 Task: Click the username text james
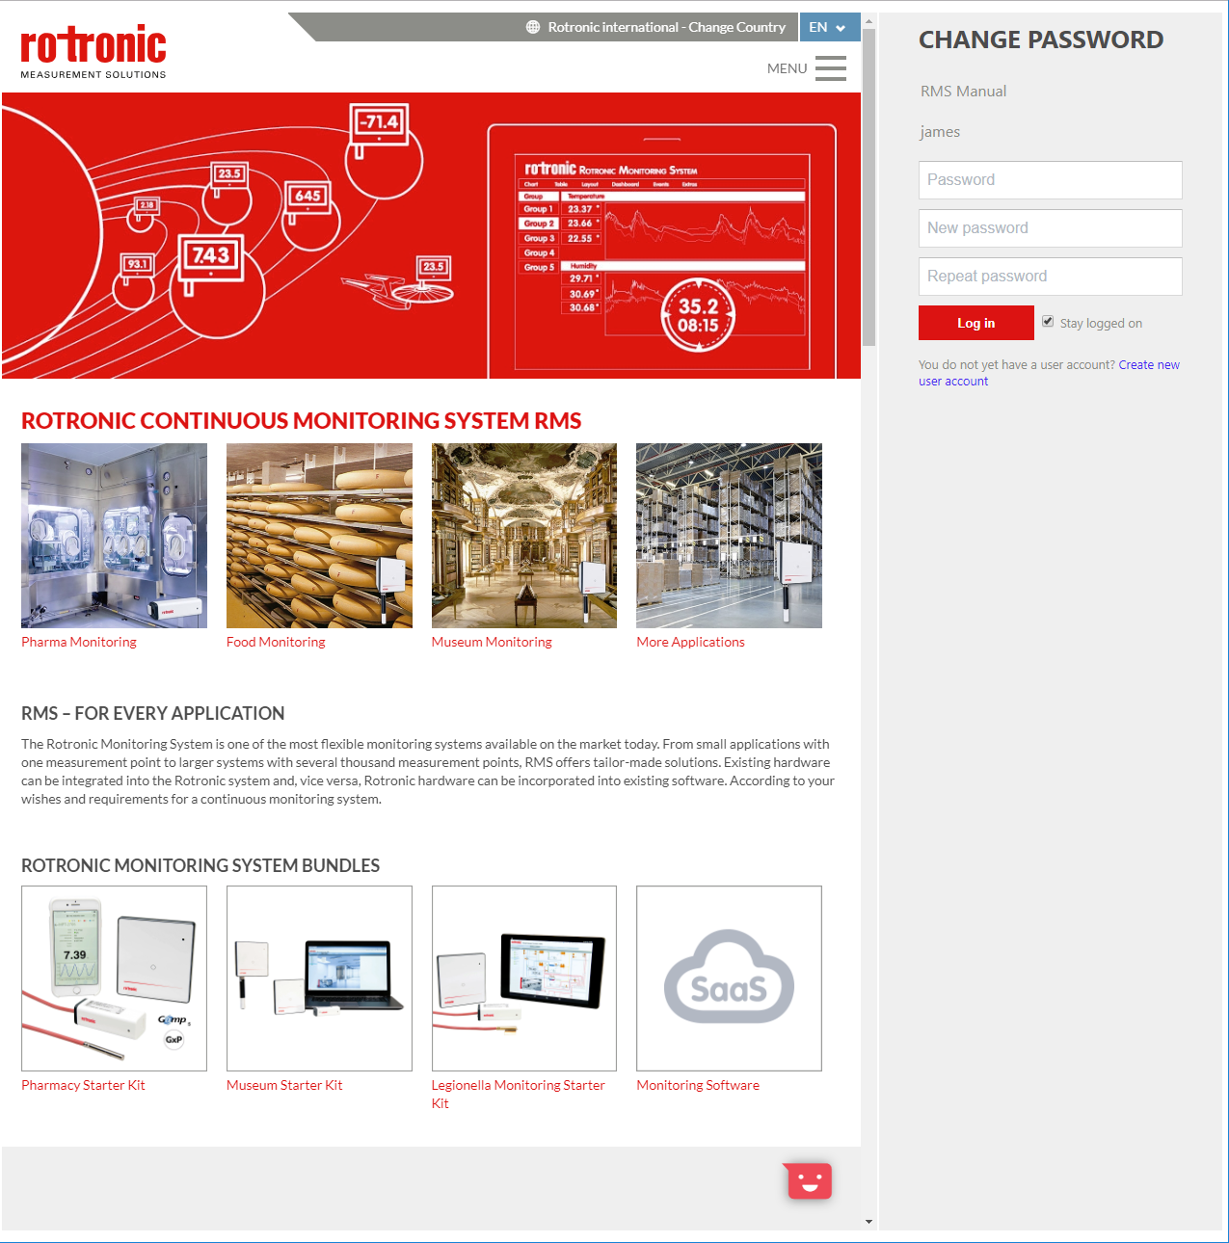940,132
